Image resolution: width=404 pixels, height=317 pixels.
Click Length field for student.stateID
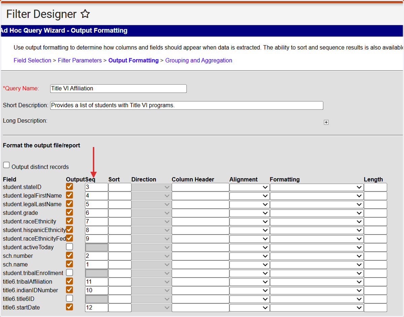(375, 187)
